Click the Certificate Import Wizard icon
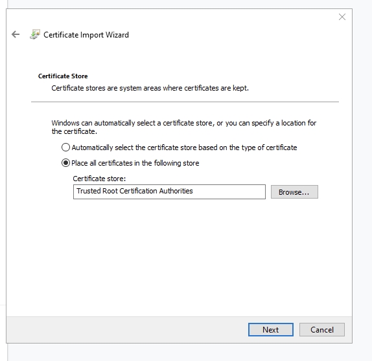Screen dimensions: 372x361 pyautogui.click(x=35, y=34)
